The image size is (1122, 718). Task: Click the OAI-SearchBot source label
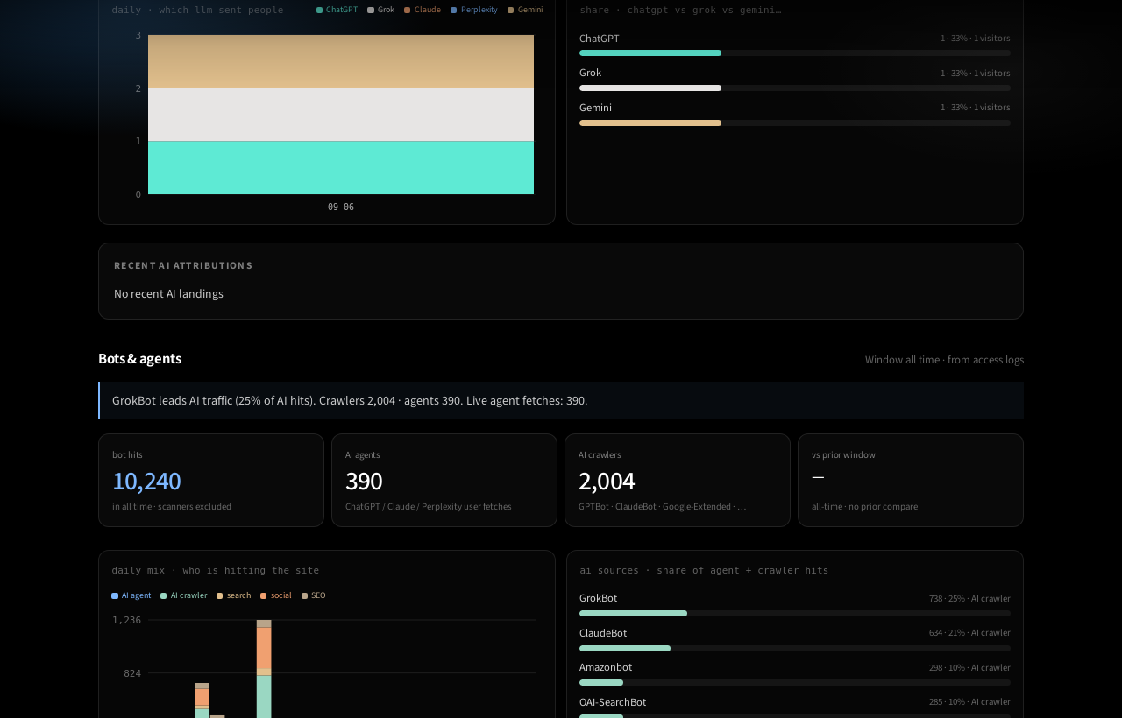tap(613, 702)
